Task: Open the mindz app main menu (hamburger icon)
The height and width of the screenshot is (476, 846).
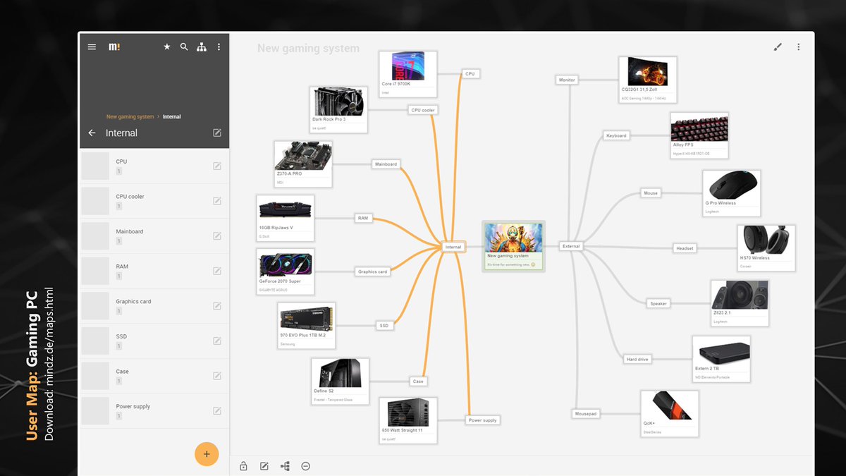Action: [x=92, y=47]
